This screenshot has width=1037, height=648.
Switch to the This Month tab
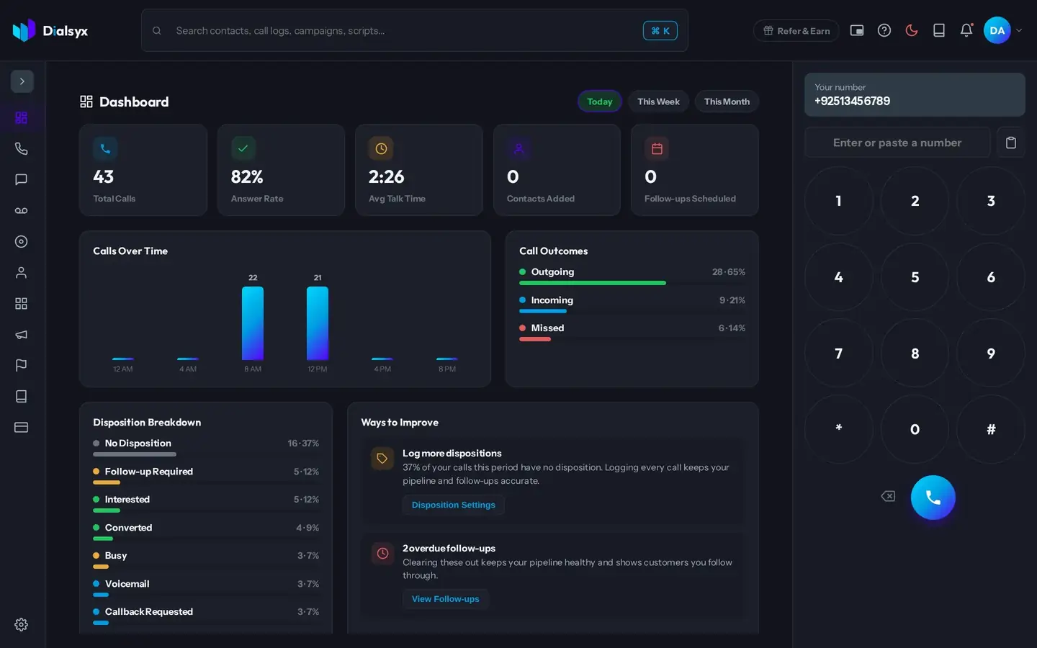pos(727,102)
